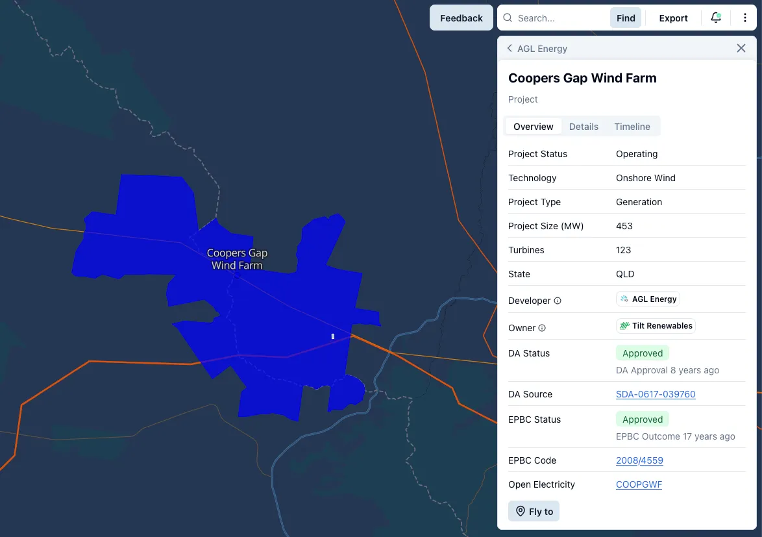This screenshot has height=537, width=762.
Task: Navigate back using the AGL Energy chevron
Action: pos(510,48)
